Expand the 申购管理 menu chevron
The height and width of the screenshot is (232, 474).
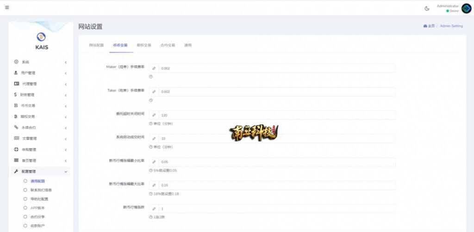click(x=66, y=150)
